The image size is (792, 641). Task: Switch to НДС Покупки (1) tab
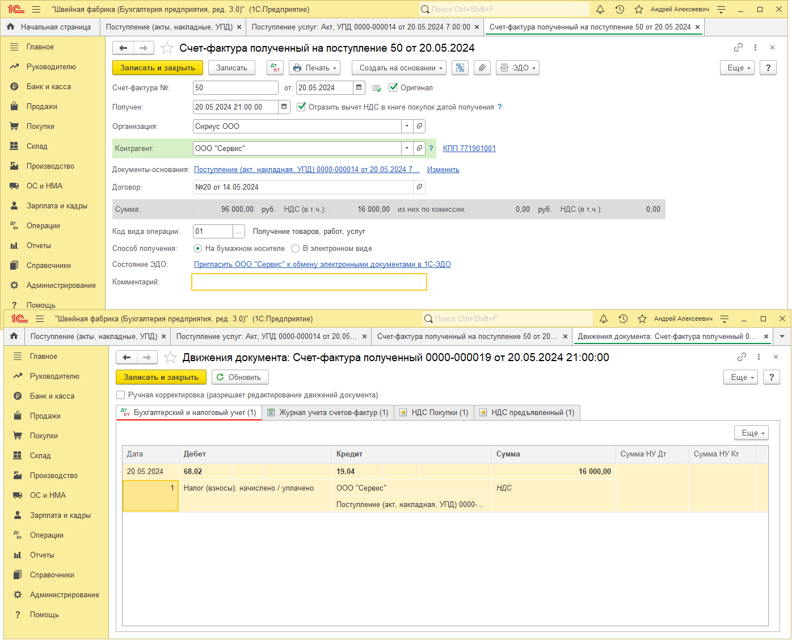pyautogui.click(x=434, y=413)
